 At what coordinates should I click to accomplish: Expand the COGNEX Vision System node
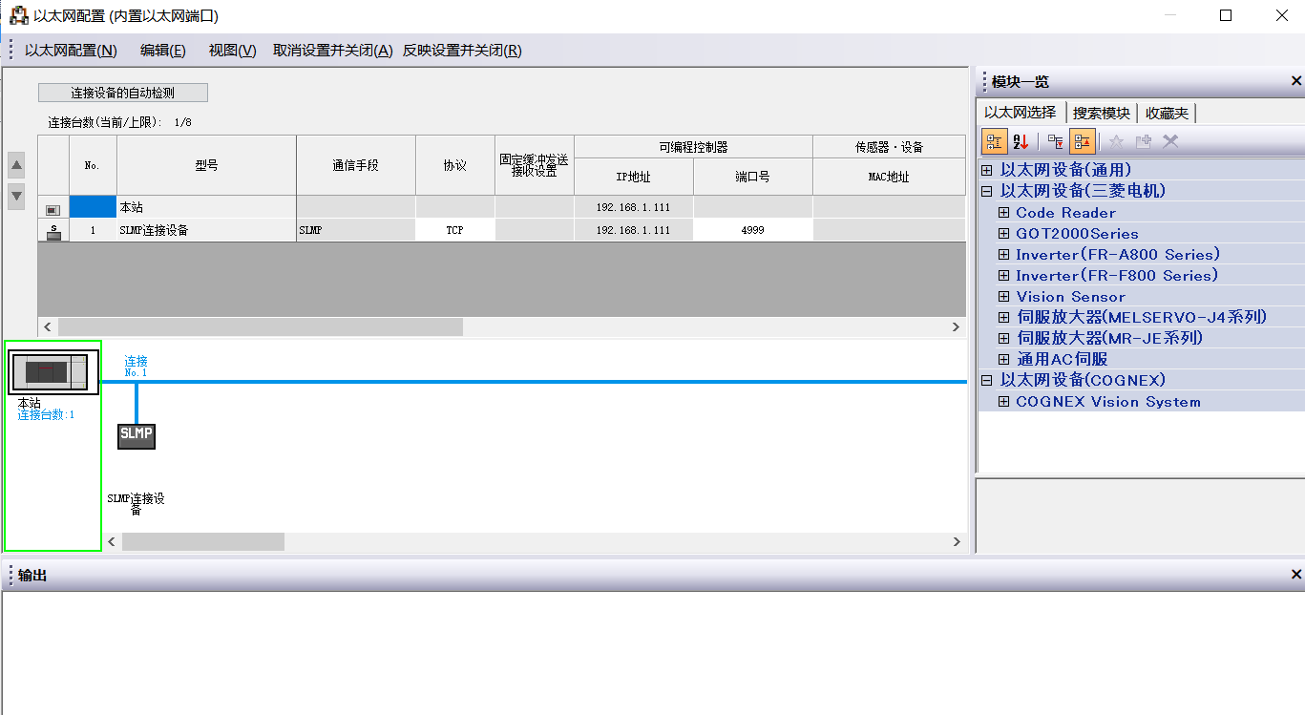[1003, 402]
